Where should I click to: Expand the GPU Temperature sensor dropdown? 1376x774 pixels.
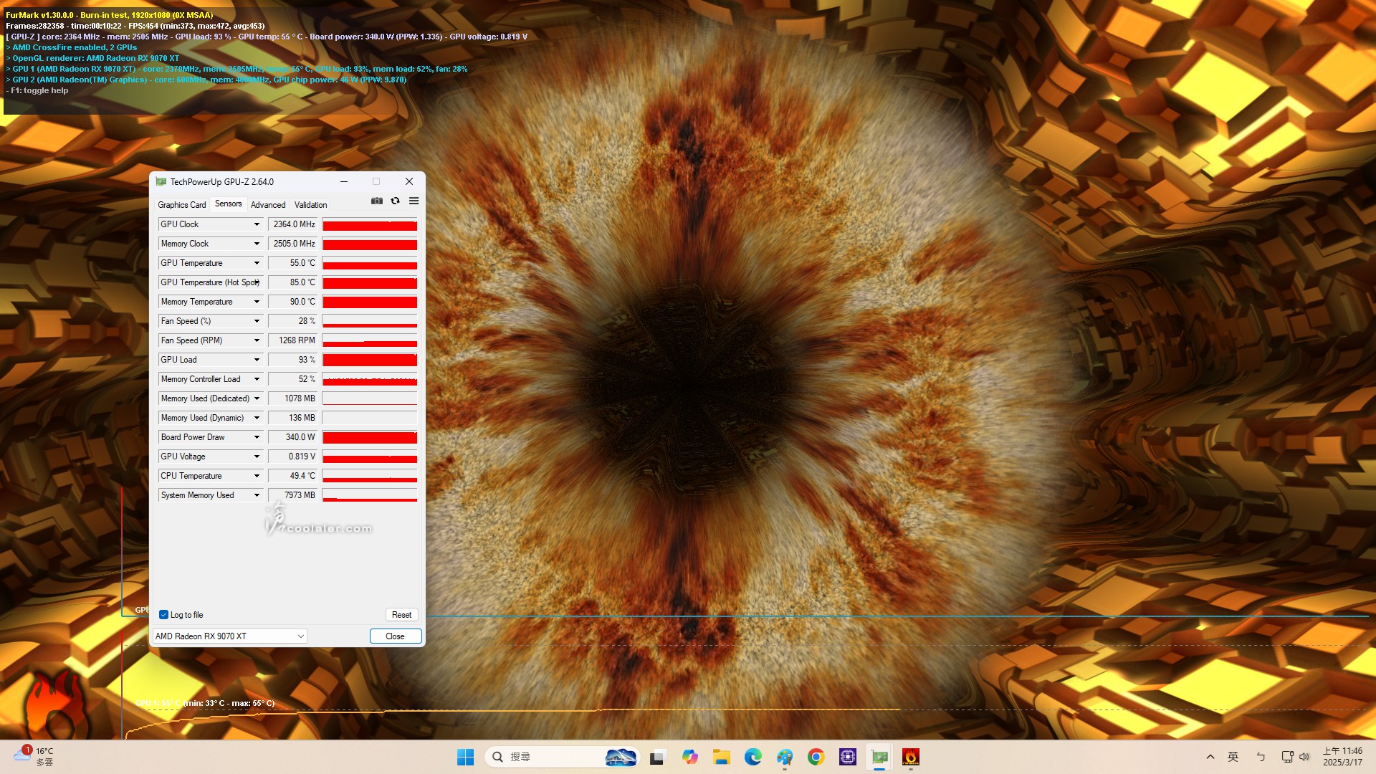[257, 263]
